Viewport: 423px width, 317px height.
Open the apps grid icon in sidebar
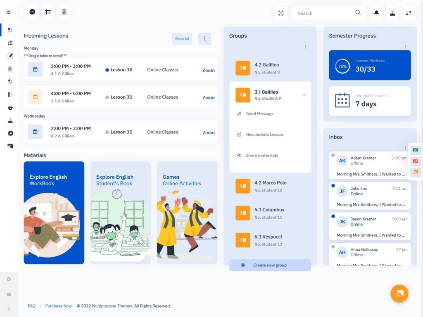tap(10, 43)
